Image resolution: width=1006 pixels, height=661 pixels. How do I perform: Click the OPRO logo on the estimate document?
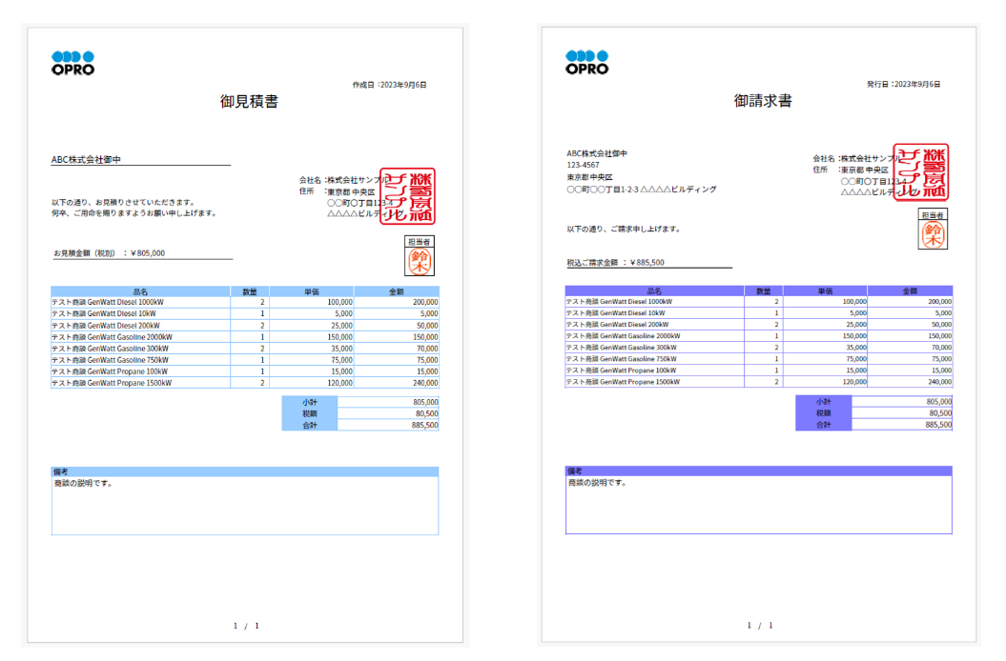click(x=72, y=63)
